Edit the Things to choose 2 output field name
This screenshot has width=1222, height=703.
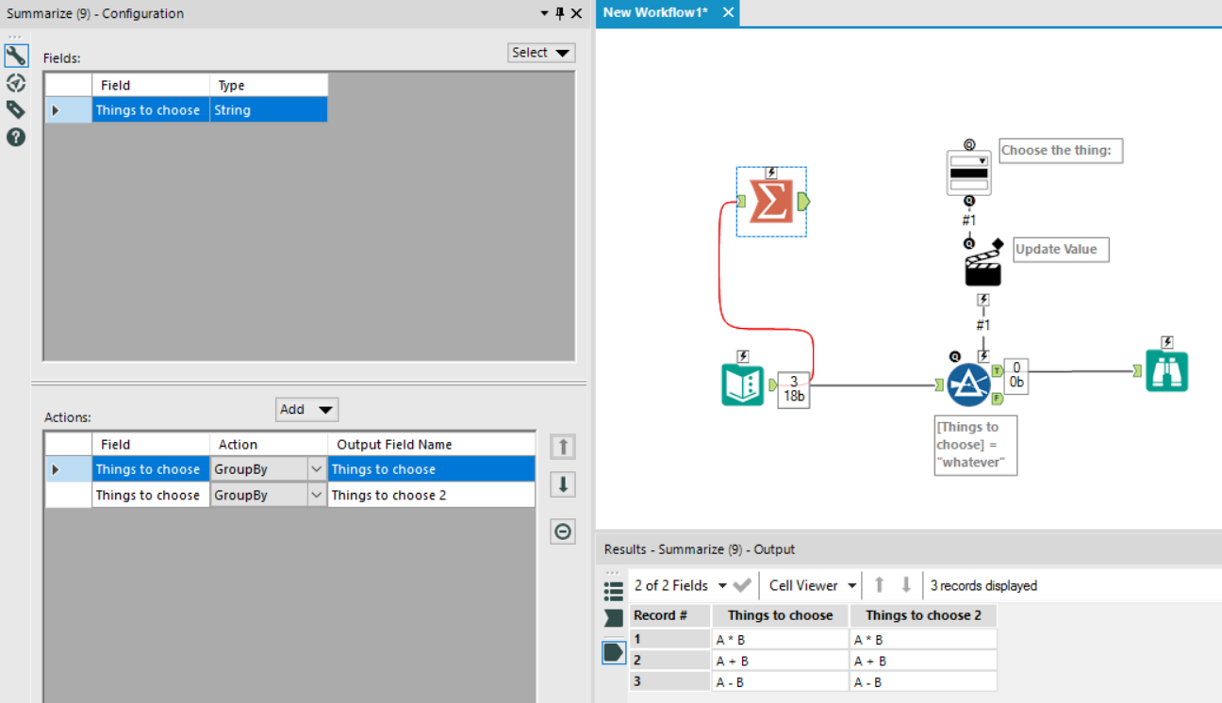point(430,495)
